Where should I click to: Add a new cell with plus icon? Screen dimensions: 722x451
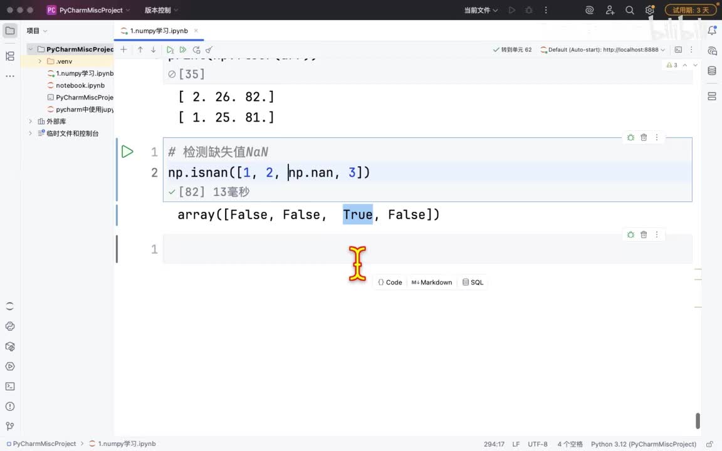pos(123,49)
